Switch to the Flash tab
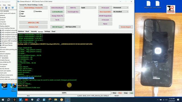The width and height of the screenshot is (182, 102). 27,31
